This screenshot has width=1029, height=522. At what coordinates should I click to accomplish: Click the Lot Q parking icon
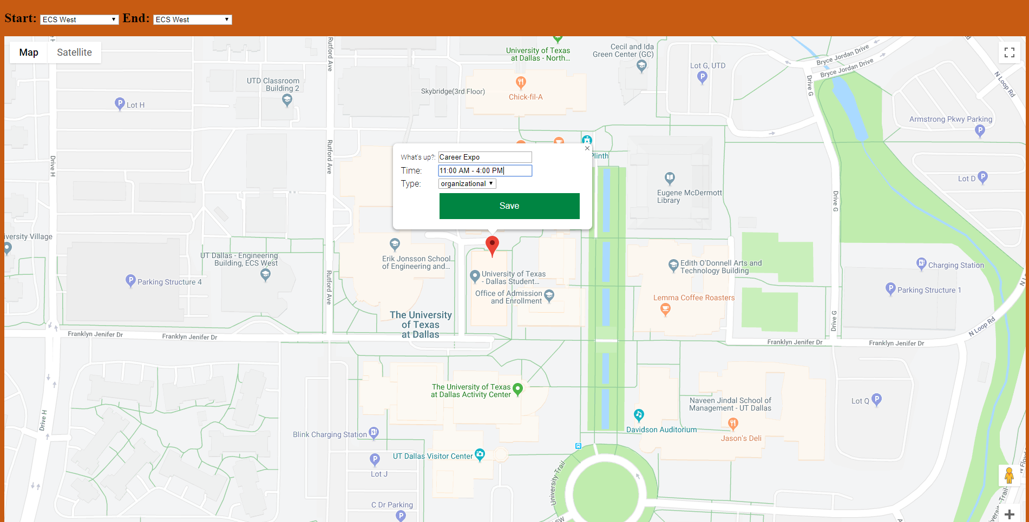coord(877,400)
